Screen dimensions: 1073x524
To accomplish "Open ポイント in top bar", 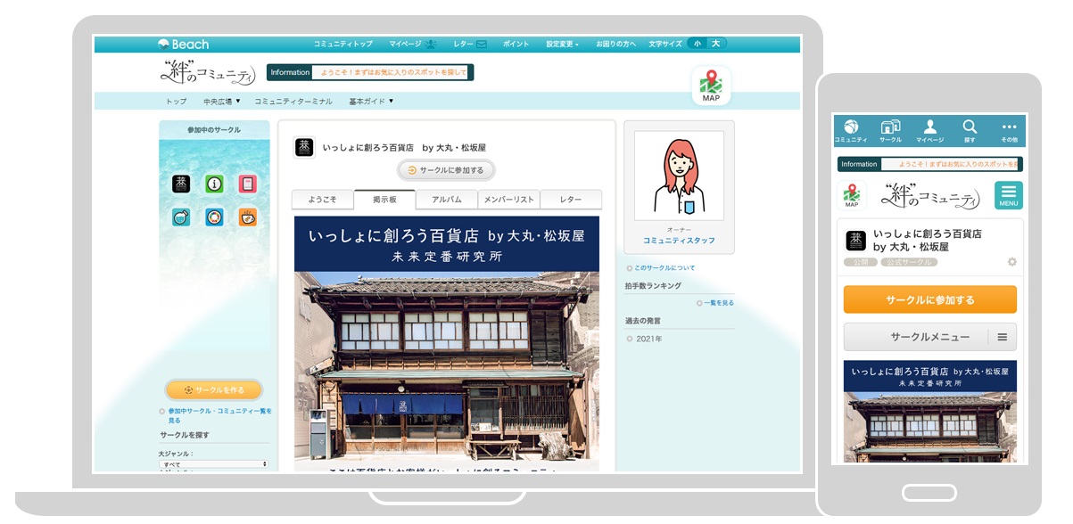I will (x=516, y=44).
